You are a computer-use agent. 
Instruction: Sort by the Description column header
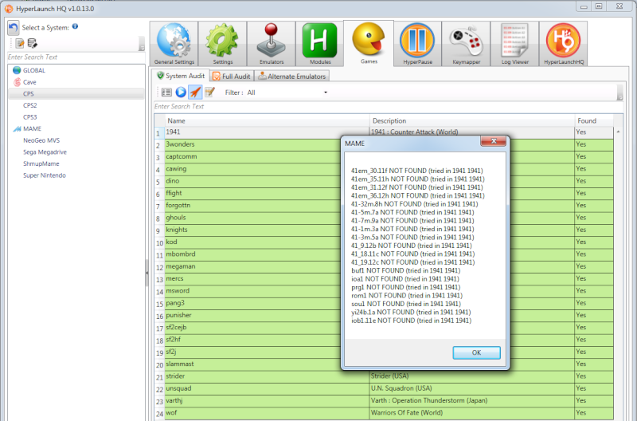tap(472, 121)
